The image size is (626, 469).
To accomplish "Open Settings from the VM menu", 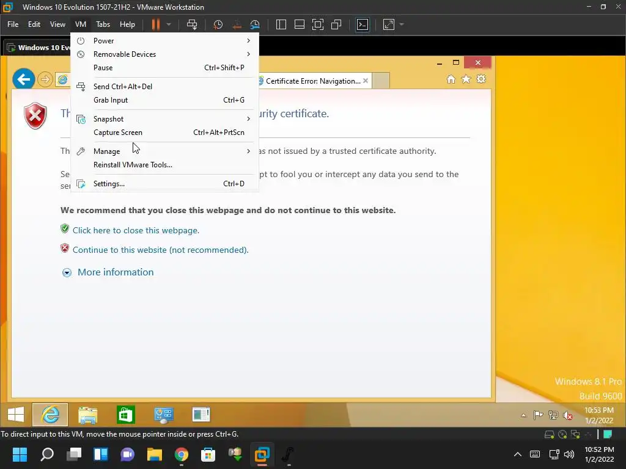I will pos(164,183).
